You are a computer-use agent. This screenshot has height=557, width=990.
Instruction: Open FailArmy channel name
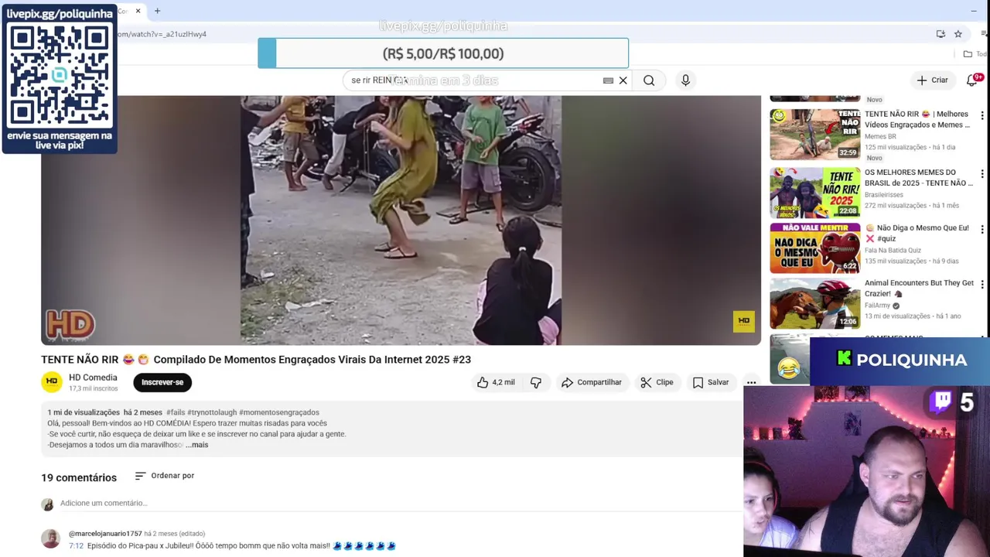878,306
